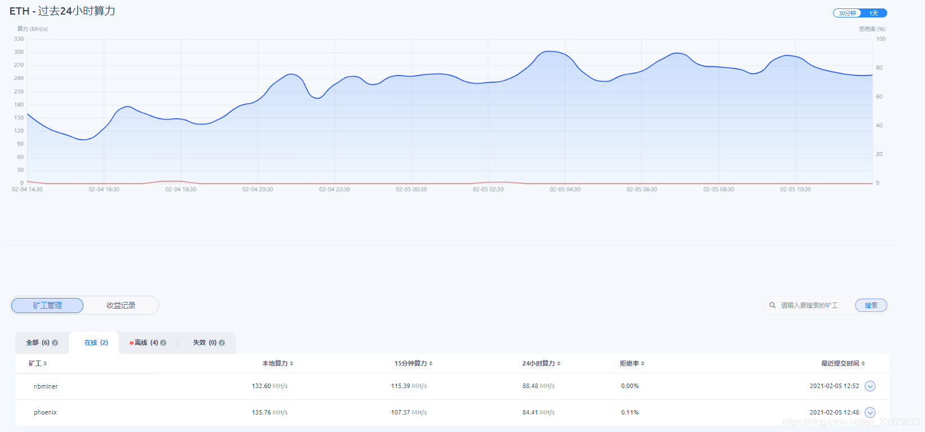Click info icon next to 离线 (4)

click(163, 342)
